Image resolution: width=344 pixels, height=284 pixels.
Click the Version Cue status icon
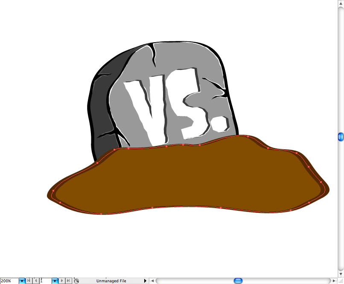pos(76,281)
